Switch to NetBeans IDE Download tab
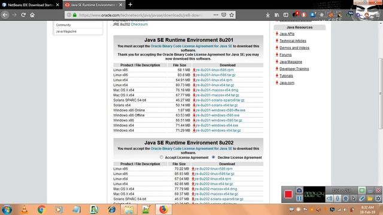This screenshot has height=215, width=383. [x=31, y=5]
